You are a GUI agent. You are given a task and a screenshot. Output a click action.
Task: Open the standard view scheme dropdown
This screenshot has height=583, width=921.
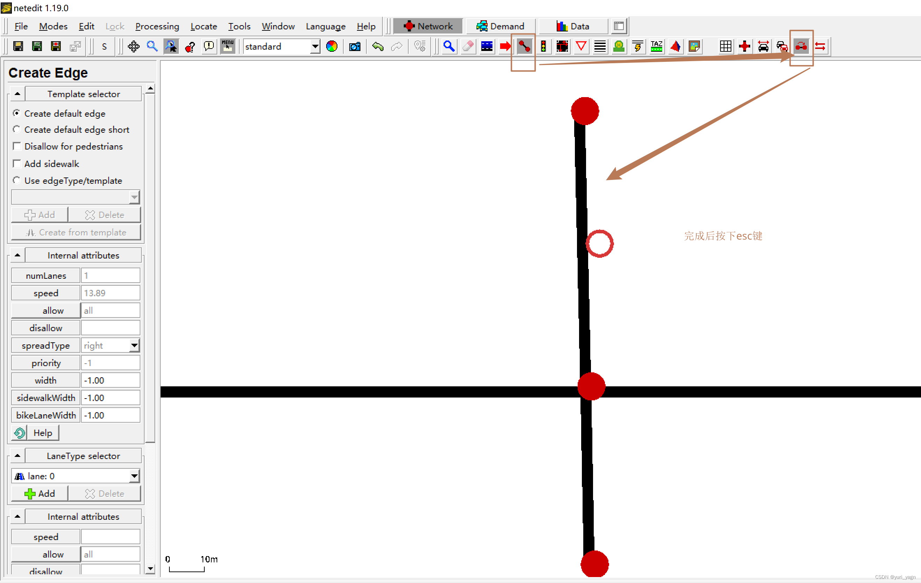(x=315, y=47)
